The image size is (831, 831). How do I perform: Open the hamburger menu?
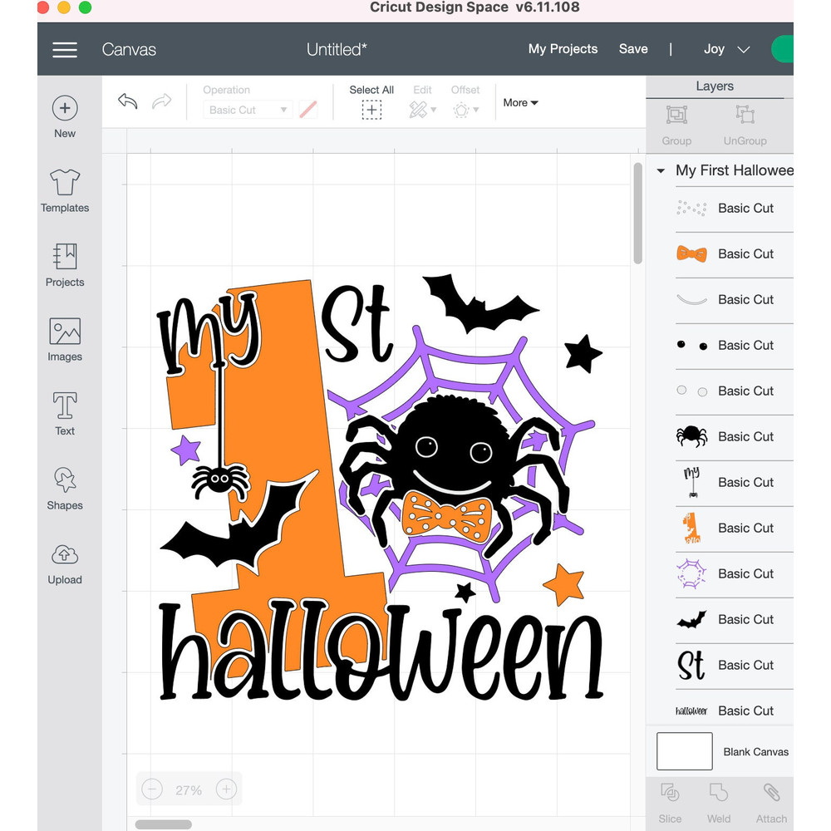(x=65, y=49)
